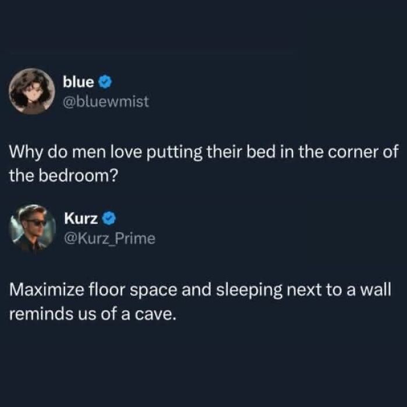Viewport: 407px width, 407px height.
Task: Click the text "the bedroom?"
Action: 63,176
